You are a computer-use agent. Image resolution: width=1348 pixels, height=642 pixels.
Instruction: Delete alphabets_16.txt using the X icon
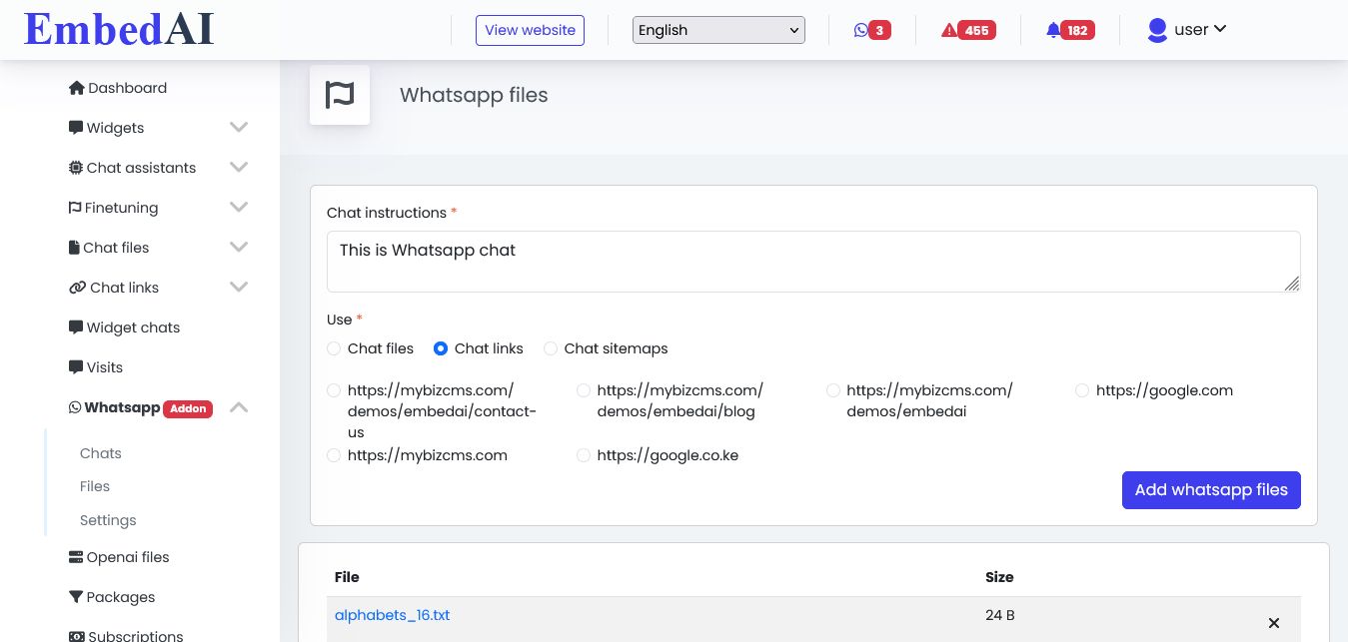click(x=1273, y=623)
